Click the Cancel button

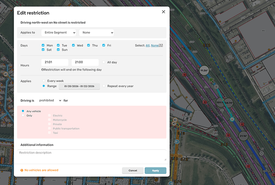(133, 170)
